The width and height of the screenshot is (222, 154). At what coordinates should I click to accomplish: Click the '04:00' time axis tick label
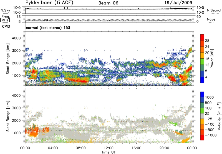point(53,148)
